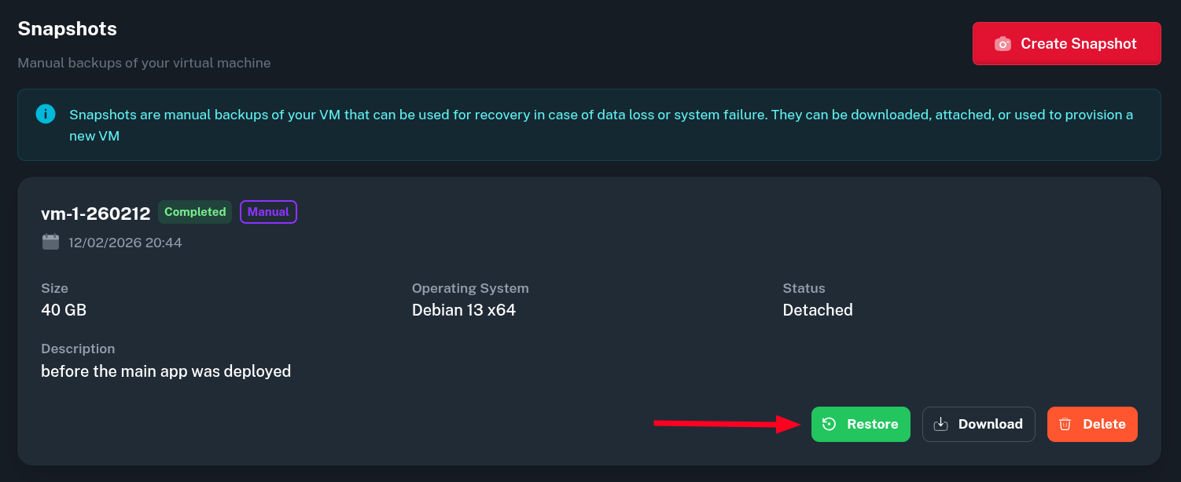Click the circular restore arrow icon

(x=829, y=424)
